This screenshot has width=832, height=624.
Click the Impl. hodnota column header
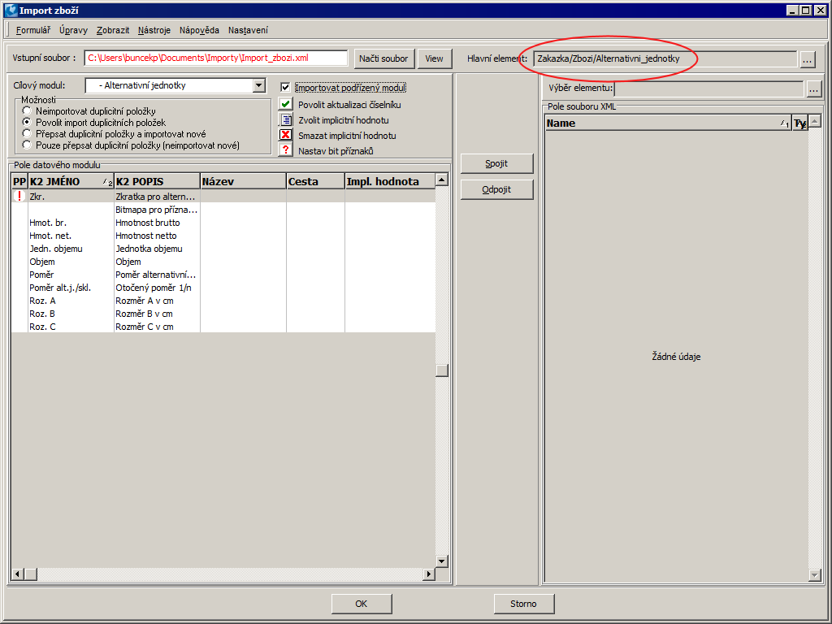point(390,181)
